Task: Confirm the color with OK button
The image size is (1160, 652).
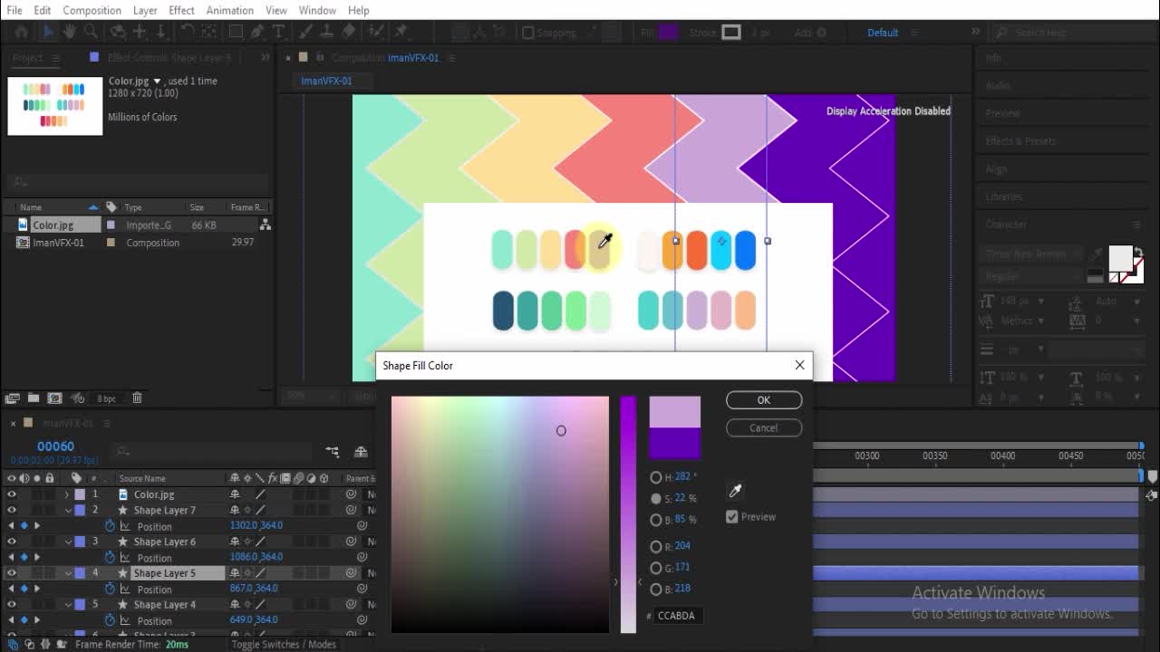Action: [x=763, y=400]
